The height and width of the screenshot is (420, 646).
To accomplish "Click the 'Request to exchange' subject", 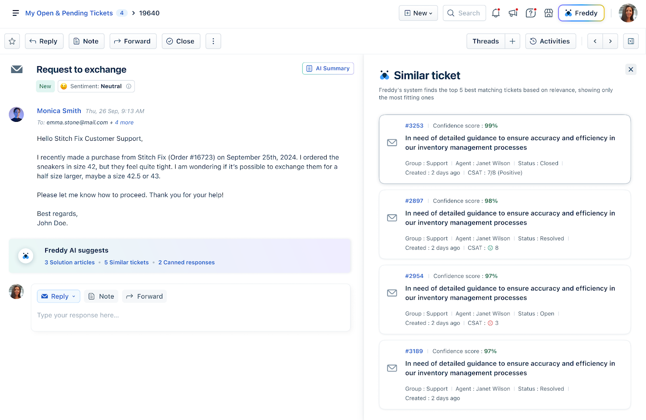I will [82, 69].
